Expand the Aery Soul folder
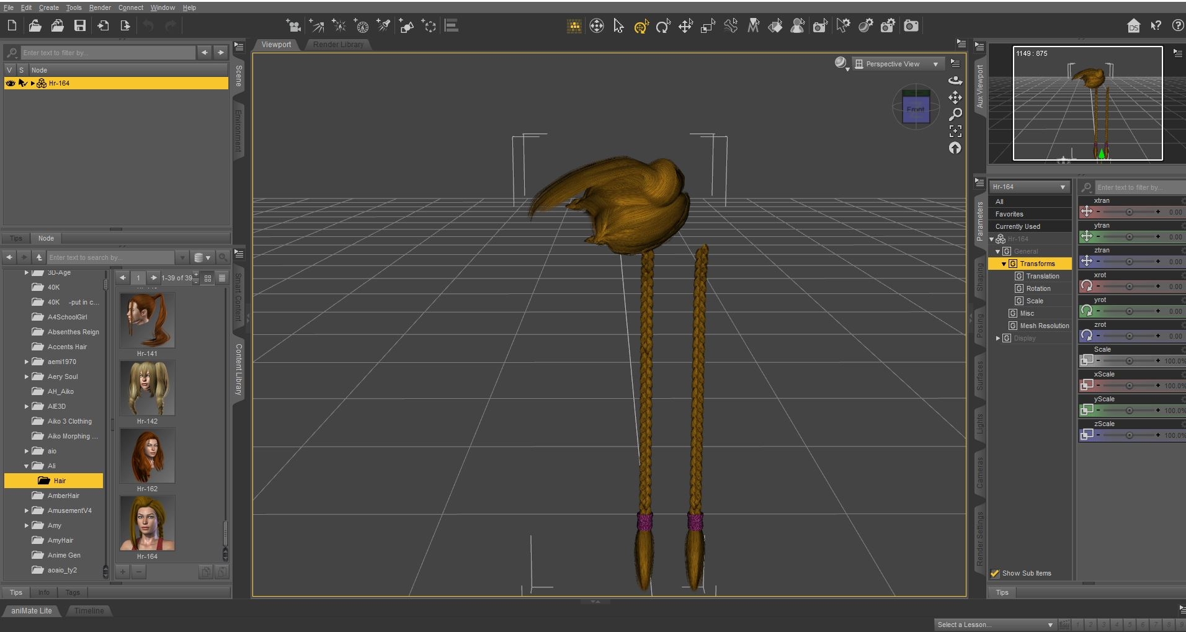The width and height of the screenshot is (1186, 632). pyautogui.click(x=27, y=376)
